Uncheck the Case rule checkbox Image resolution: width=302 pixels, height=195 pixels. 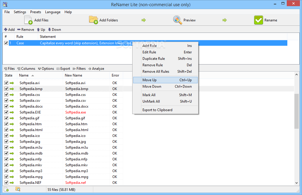6,43
